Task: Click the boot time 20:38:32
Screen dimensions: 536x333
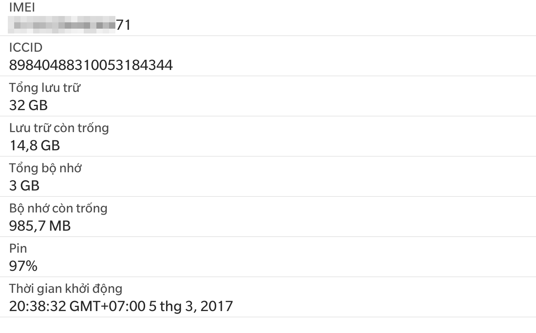Action: (x=37, y=306)
